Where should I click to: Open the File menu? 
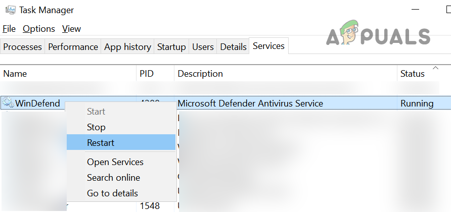point(9,29)
